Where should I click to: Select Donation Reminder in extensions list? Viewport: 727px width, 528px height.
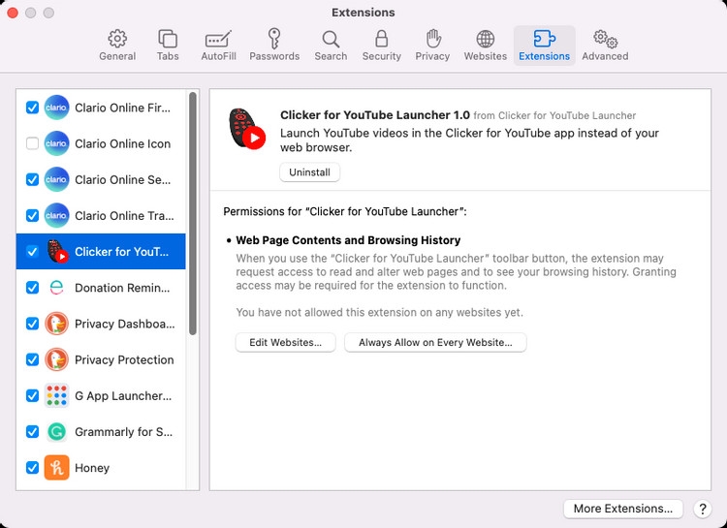coord(122,288)
